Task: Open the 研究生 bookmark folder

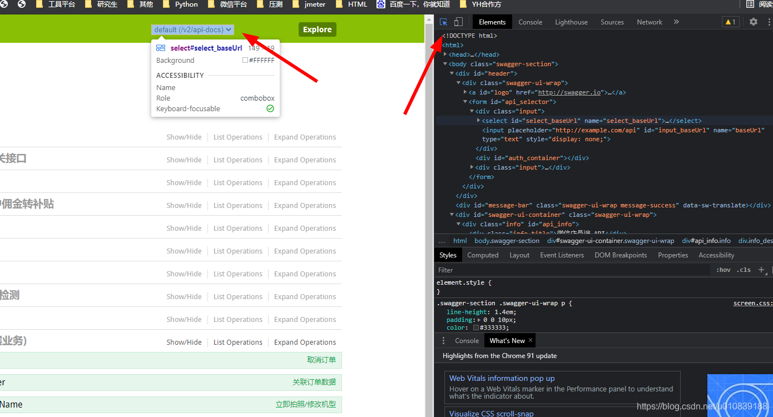Action: pyautogui.click(x=102, y=4)
